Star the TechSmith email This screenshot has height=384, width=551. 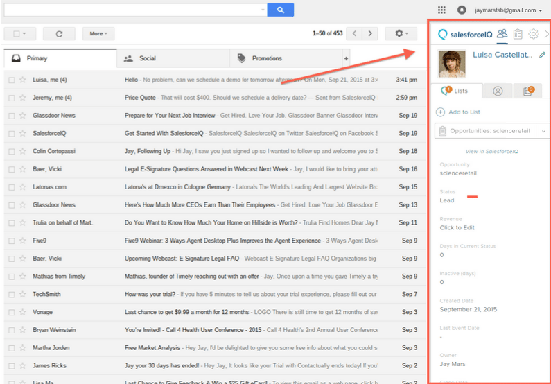23,294
